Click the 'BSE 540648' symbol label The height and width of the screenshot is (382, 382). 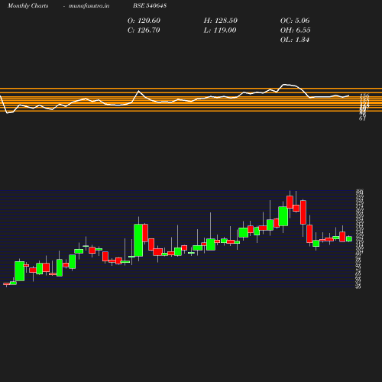[150, 5]
